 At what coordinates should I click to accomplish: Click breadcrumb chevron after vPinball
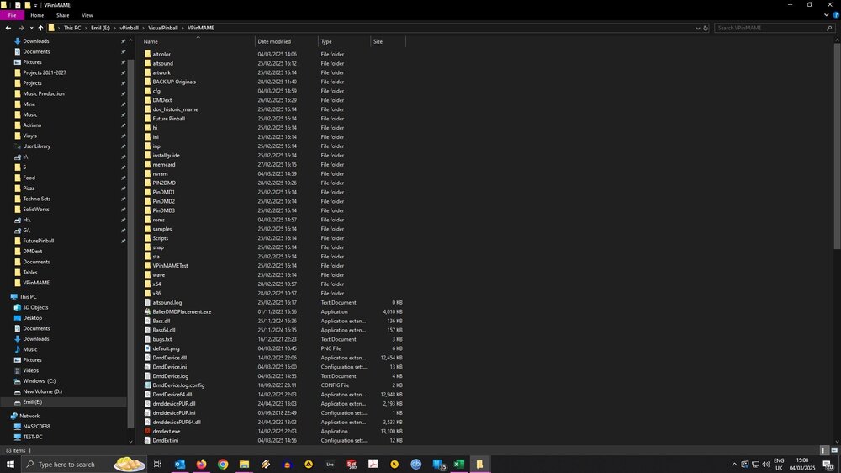pos(143,28)
